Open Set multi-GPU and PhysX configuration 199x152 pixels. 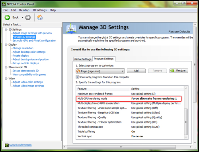(34, 40)
